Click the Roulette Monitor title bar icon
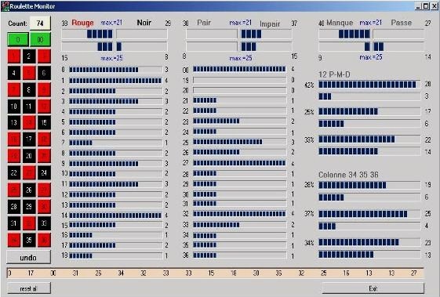440x297 pixels. point(5,6)
